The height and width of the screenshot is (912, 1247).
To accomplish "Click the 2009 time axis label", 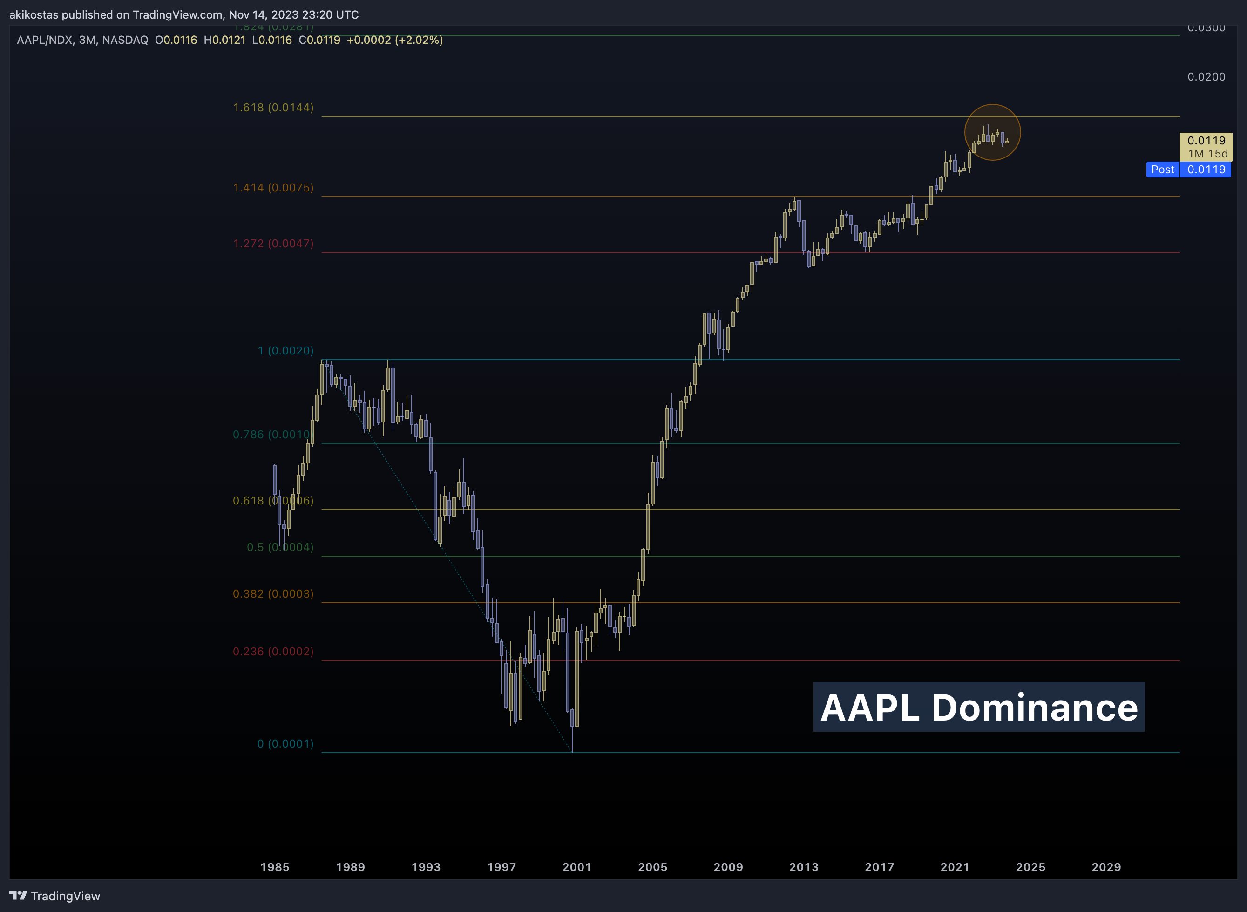I will (728, 867).
